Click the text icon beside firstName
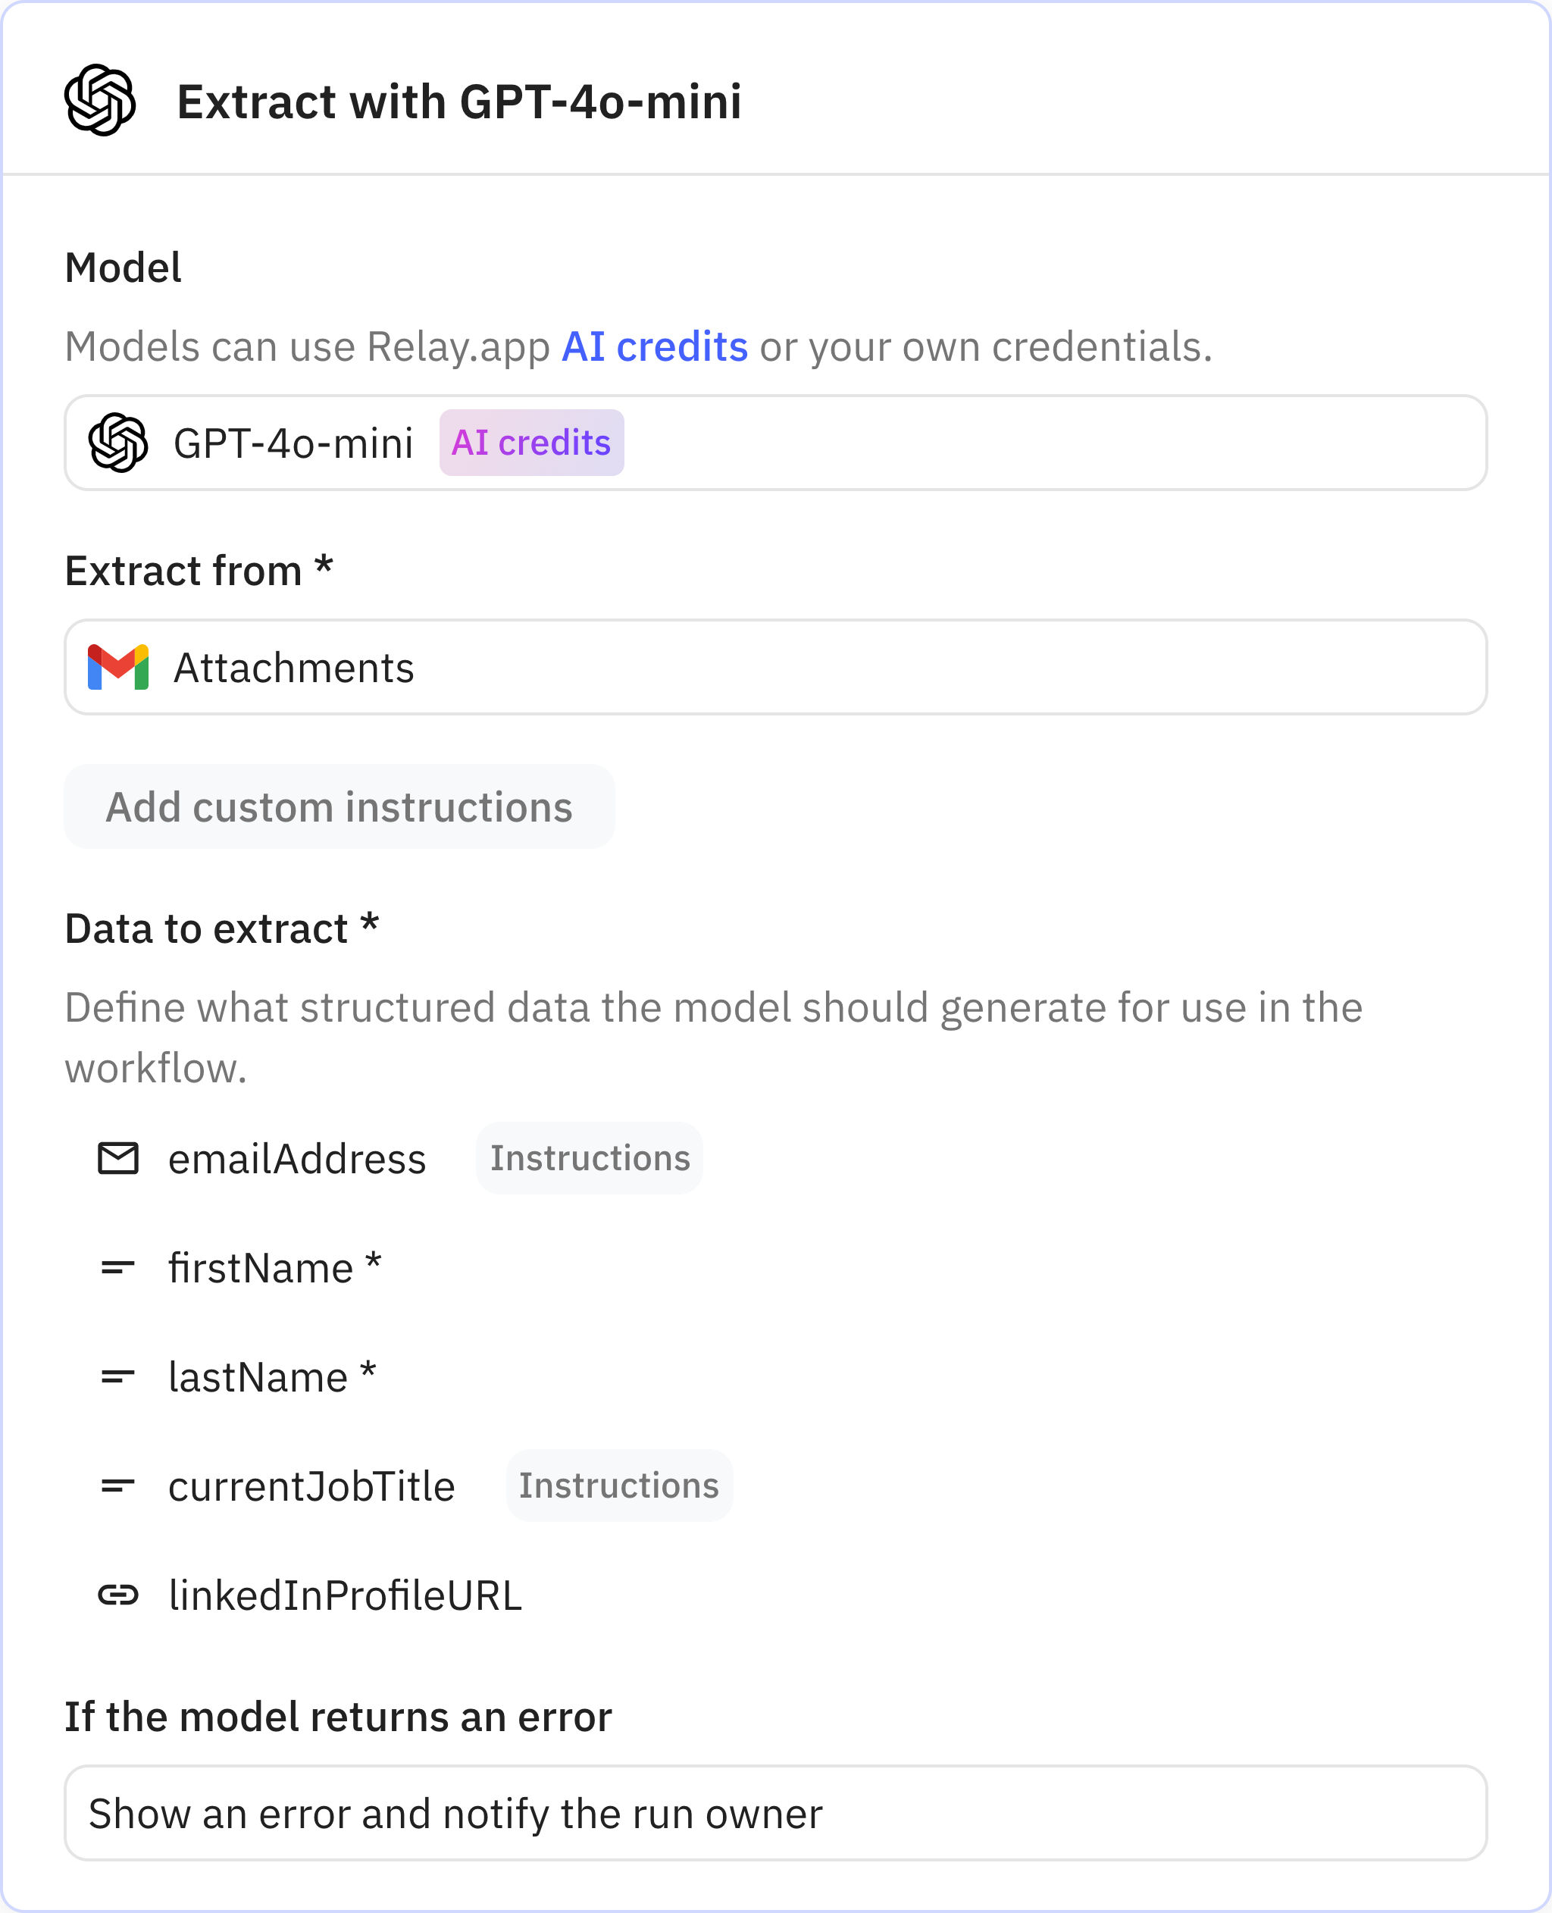Image resolution: width=1552 pixels, height=1913 pixels. point(118,1267)
